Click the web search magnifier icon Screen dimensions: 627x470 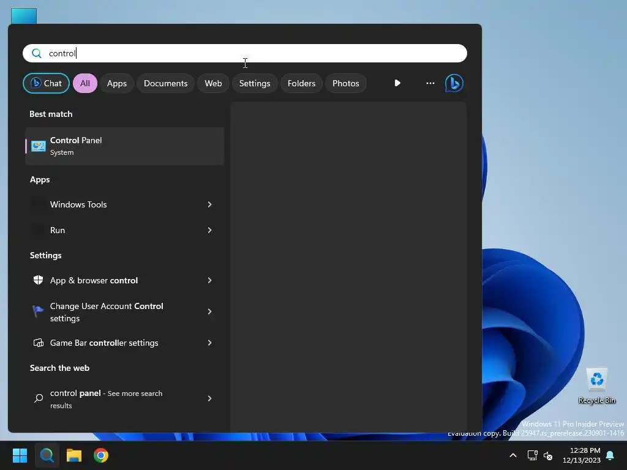(39, 398)
